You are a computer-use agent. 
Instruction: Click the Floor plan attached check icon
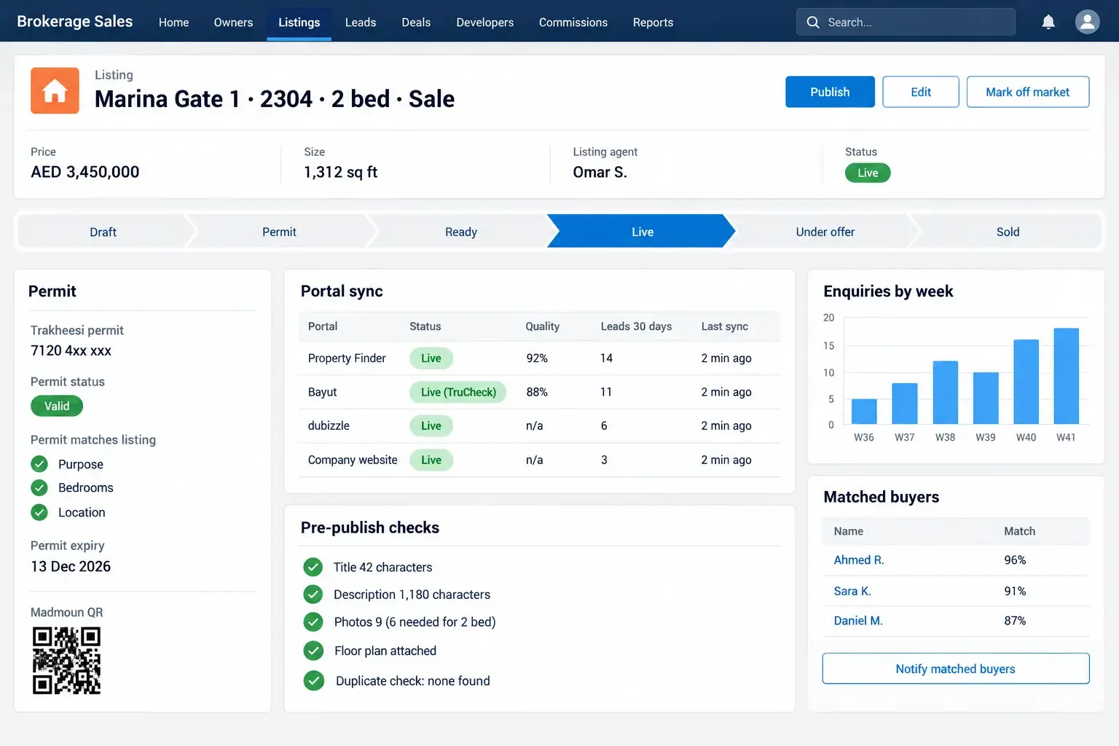313,651
